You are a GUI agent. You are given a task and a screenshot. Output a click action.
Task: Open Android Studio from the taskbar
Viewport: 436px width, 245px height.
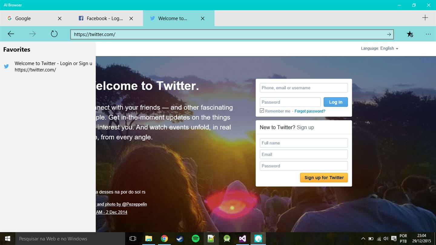click(x=227, y=239)
